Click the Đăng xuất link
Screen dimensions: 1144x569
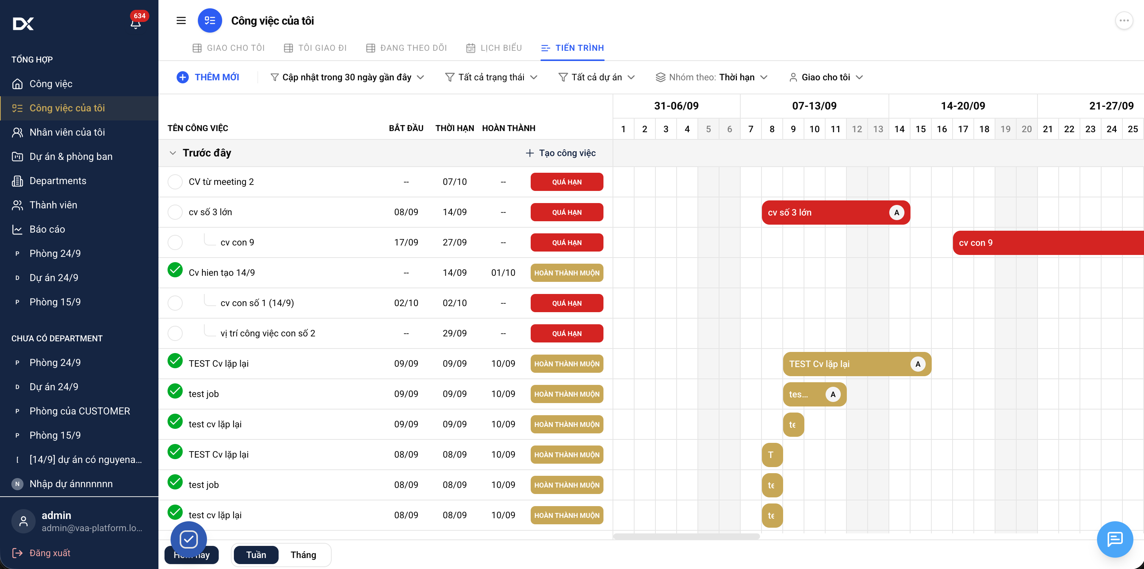[50, 553]
